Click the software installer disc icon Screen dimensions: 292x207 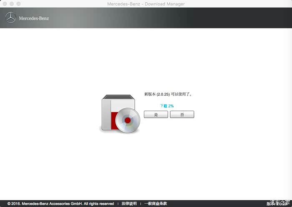coord(120,114)
